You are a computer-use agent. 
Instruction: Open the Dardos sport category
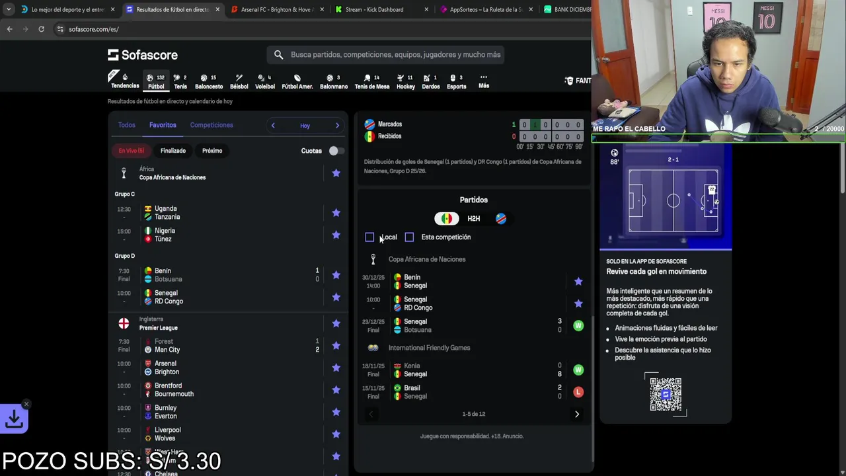tap(430, 81)
